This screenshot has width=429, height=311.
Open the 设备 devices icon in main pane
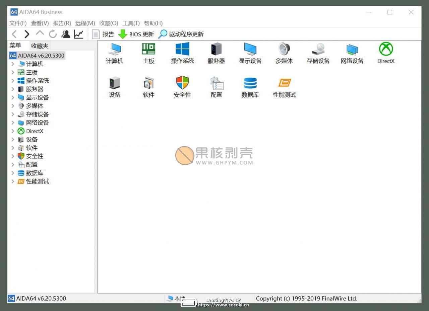click(115, 87)
